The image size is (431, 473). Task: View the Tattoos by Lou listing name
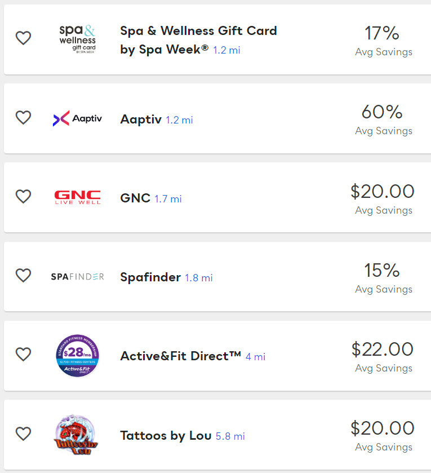pyautogui.click(x=166, y=436)
